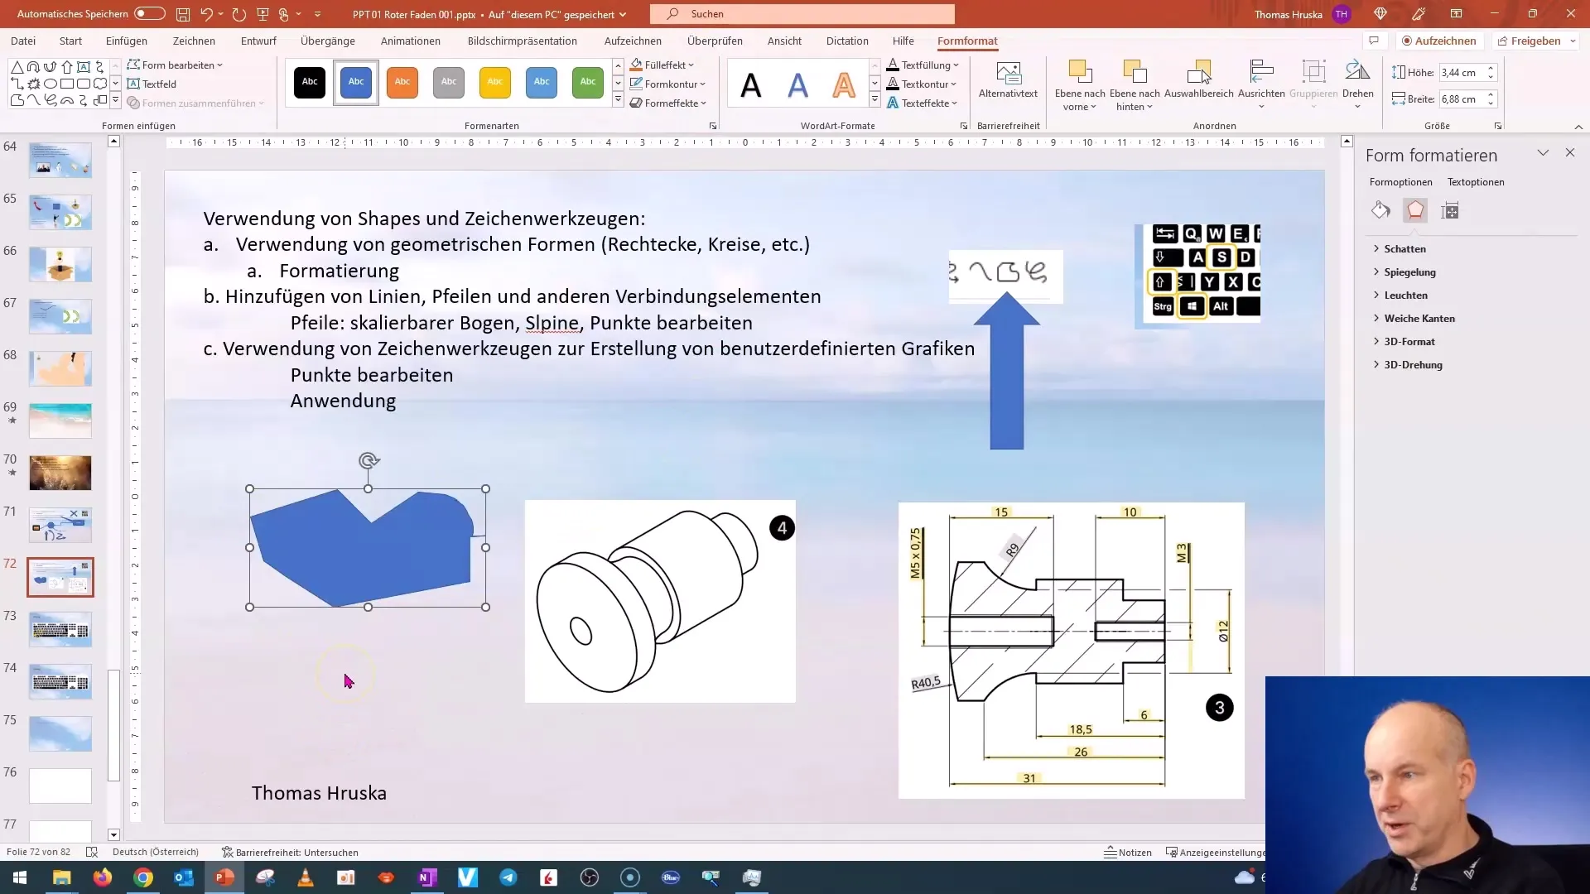Open the Datei menu
Viewport: 1590px width, 894px height.
tap(23, 41)
